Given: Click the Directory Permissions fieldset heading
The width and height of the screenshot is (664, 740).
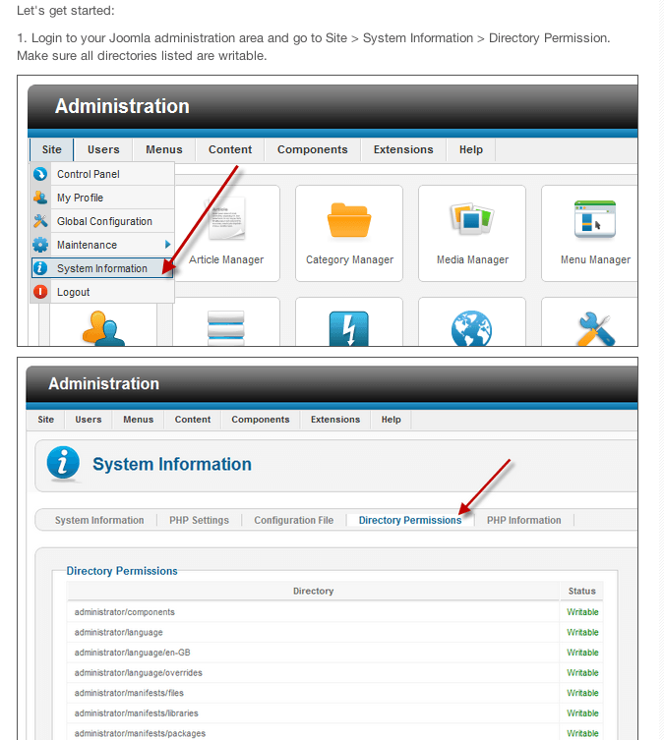Looking at the screenshot, I should tap(122, 571).
